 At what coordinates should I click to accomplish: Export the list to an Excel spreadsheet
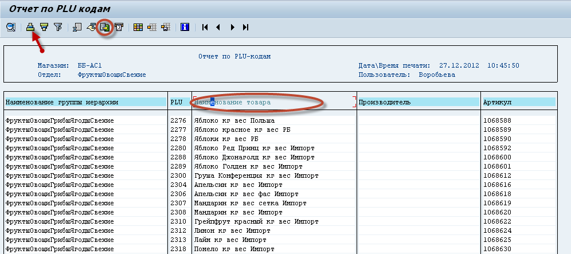click(x=77, y=28)
